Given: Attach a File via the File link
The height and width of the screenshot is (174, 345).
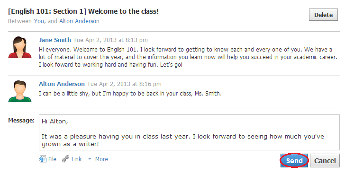Looking at the screenshot, I should point(52,159).
